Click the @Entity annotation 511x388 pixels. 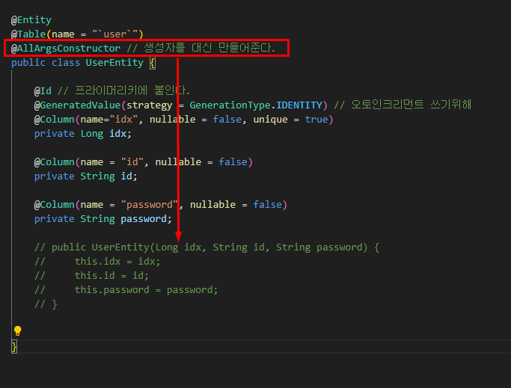[31, 20]
